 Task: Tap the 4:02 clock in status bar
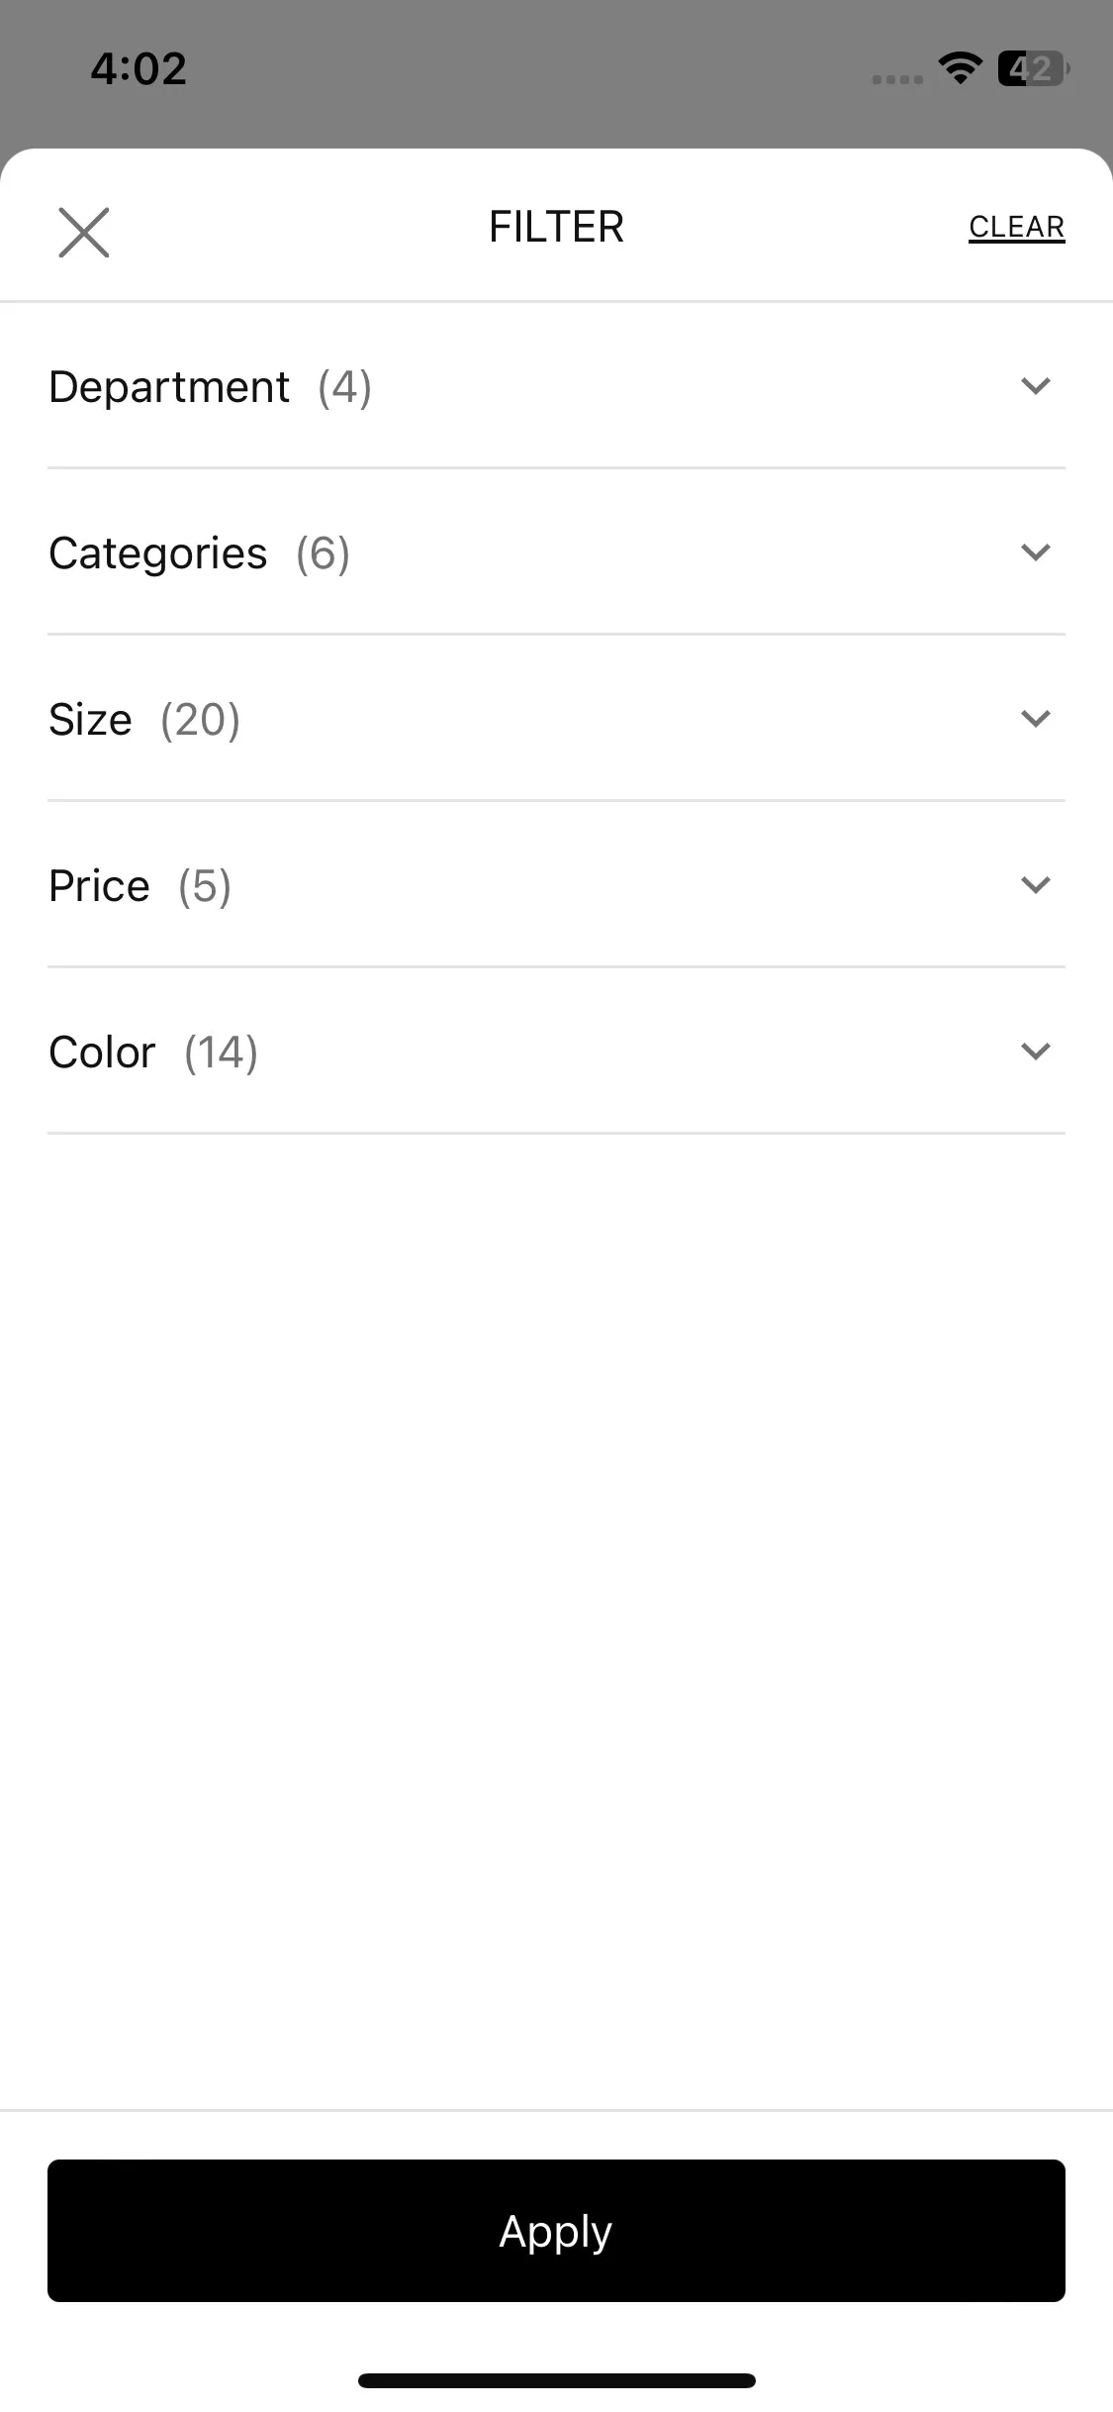pos(139,68)
